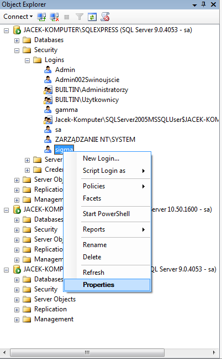
Task: Click the pin Auto Hide icon
Action: (x=204, y=4)
